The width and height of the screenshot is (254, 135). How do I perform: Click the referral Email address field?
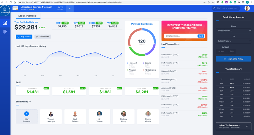[x=181, y=36]
